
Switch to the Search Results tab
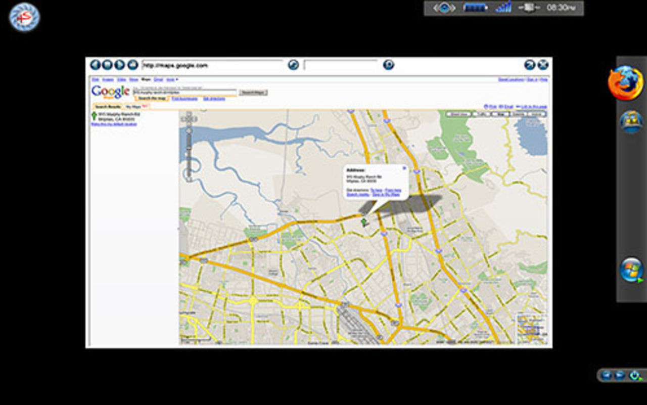pos(108,107)
